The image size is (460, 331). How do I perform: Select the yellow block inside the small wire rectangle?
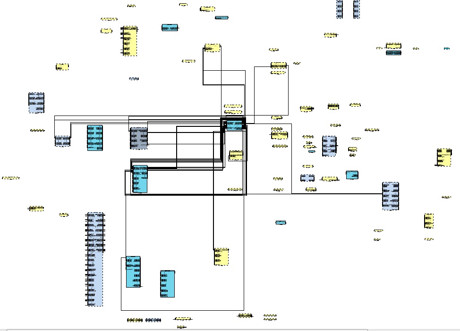(236, 155)
